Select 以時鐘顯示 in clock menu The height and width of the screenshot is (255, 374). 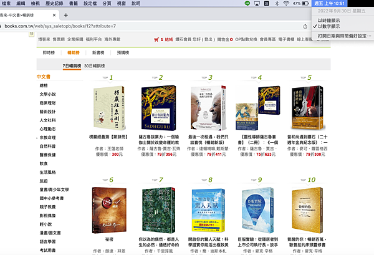(x=328, y=21)
